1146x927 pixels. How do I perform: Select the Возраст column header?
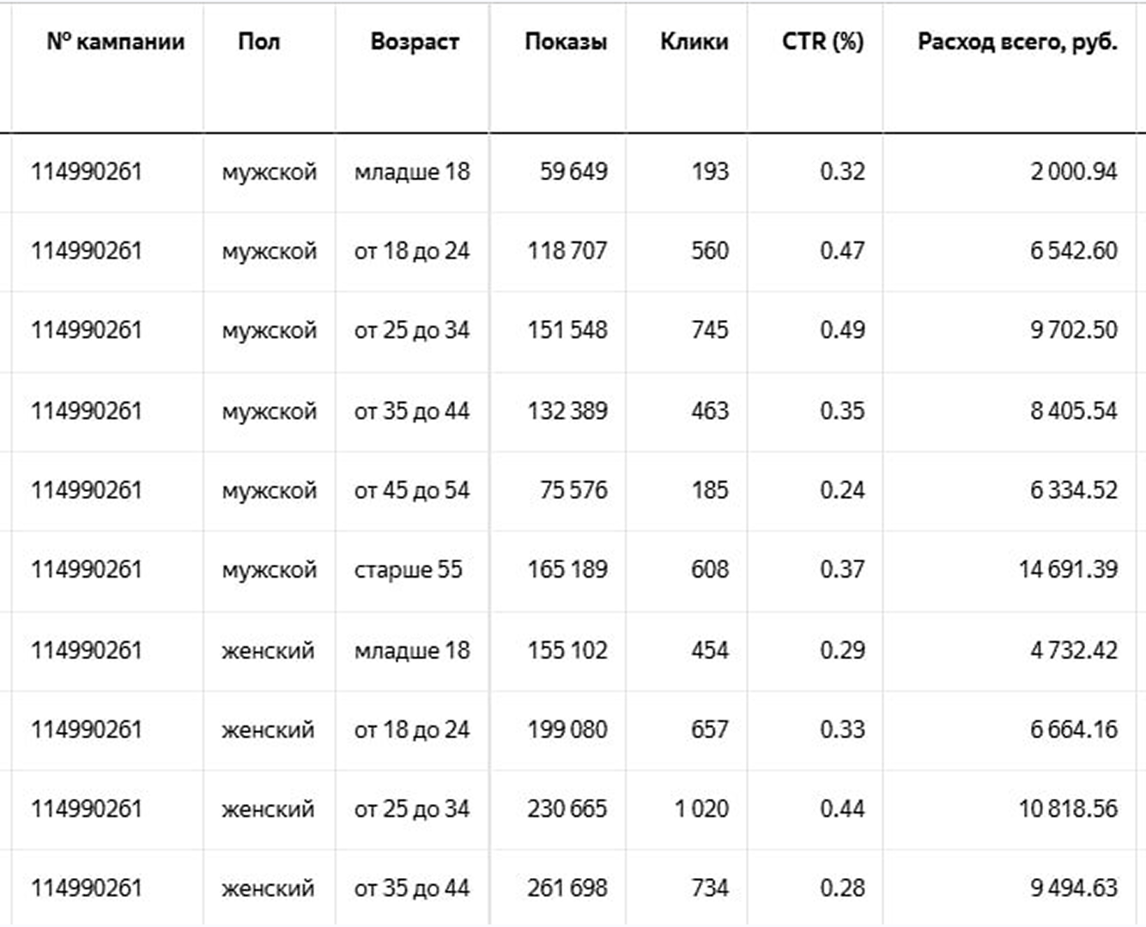[415, 42]
